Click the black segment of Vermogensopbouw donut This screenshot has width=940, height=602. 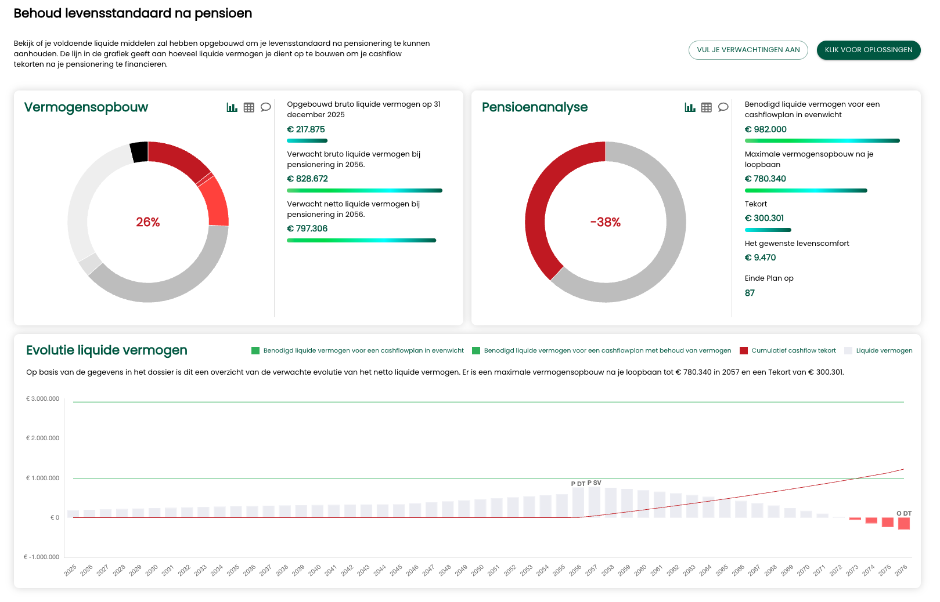click(x=139, y=152)
